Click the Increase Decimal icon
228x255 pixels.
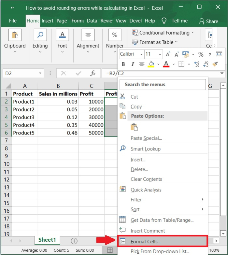point(196,64)
